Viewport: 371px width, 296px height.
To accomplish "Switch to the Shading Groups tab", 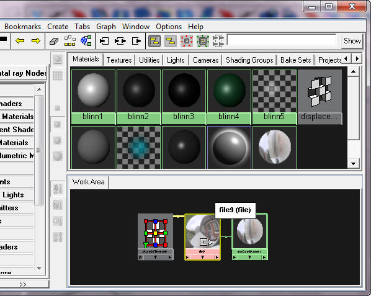I will click(249, 60).
